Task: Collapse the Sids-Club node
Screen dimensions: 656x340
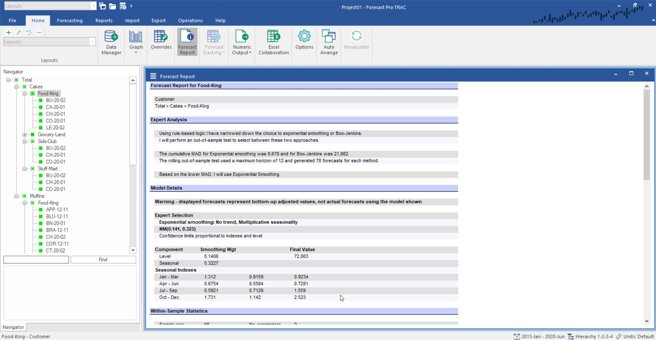Action: pyautogui.click(x=24, y=141)
